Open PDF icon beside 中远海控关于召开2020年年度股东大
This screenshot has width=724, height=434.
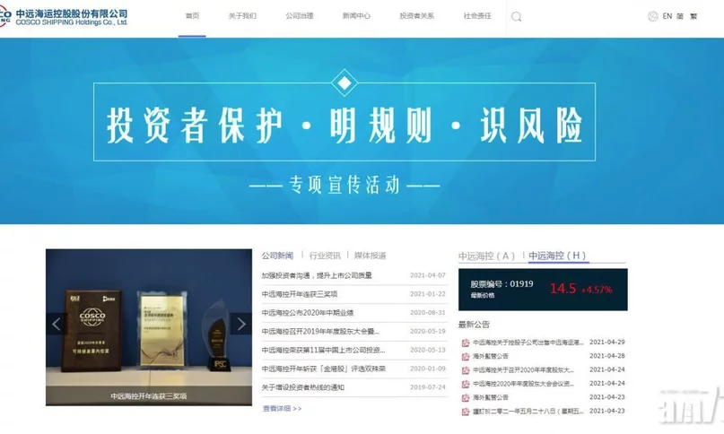click(x=466, y=370)
